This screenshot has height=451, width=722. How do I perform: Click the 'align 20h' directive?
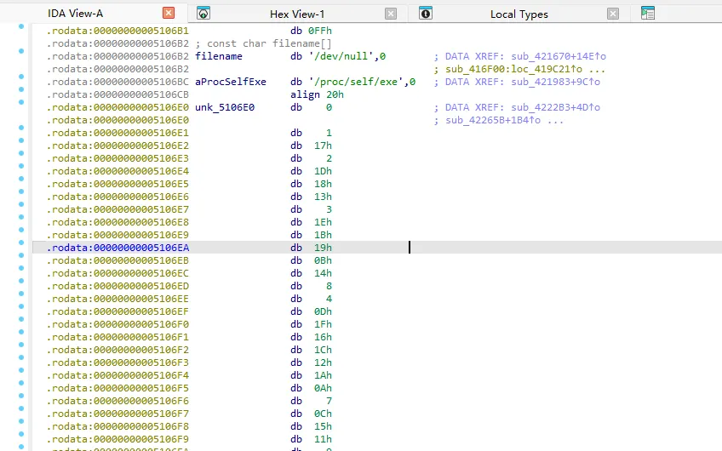(317, 94)
